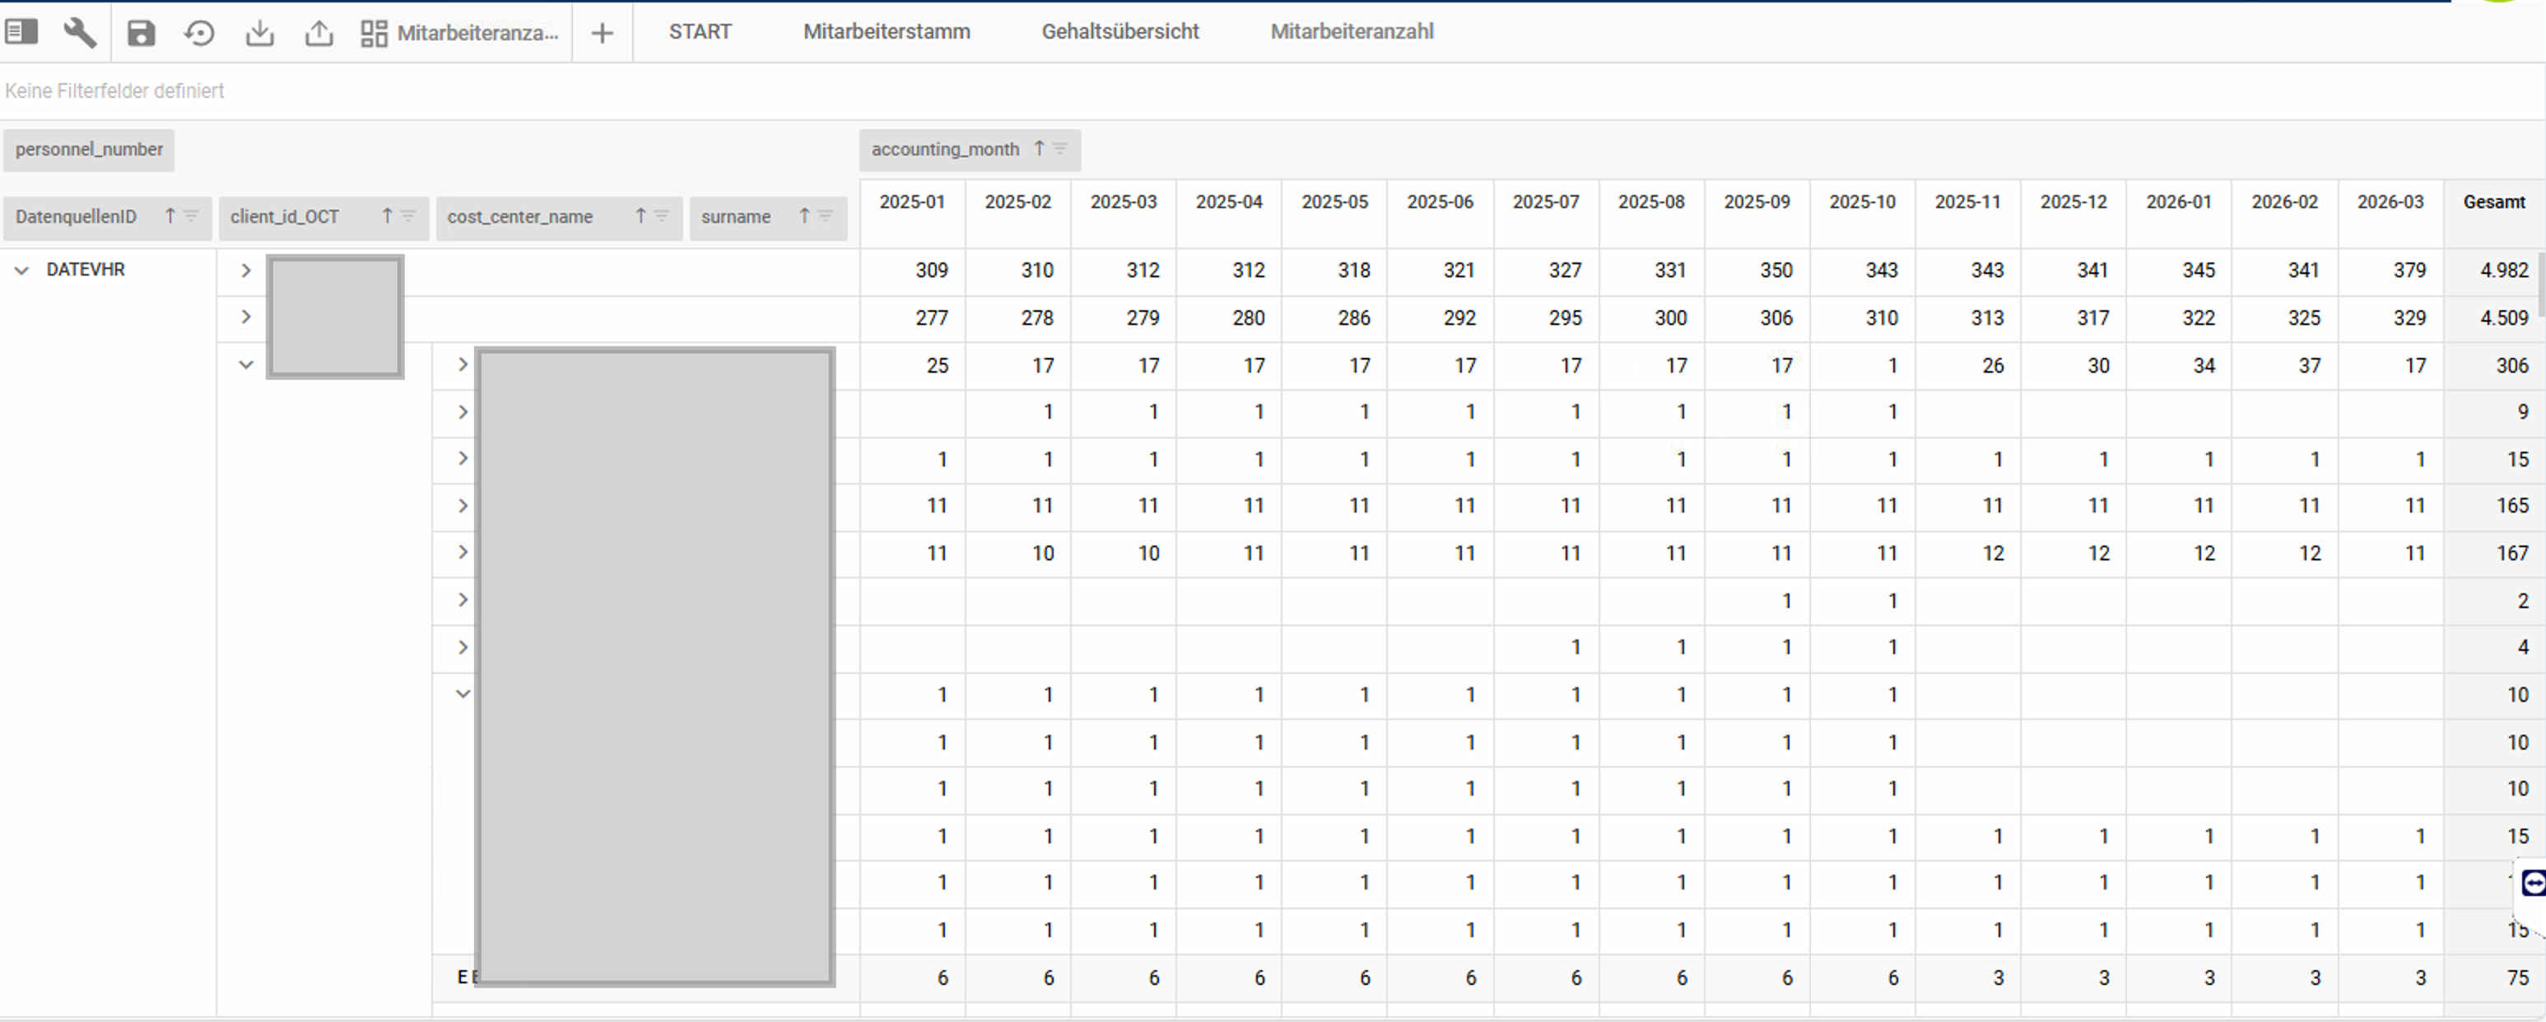This screenshot has height=1022, width=2546.
Task: Collapse the expanded cost center above 75 subtotal
Action: [463, 694]
